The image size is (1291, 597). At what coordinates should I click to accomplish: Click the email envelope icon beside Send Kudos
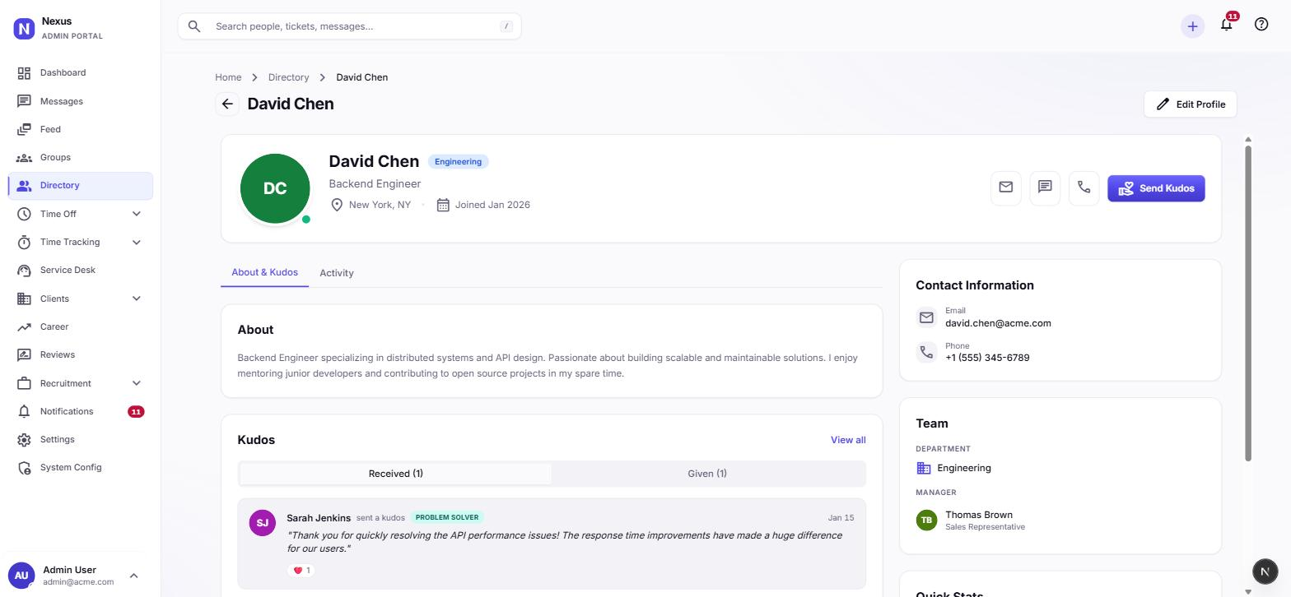(x=1005, y=187)
